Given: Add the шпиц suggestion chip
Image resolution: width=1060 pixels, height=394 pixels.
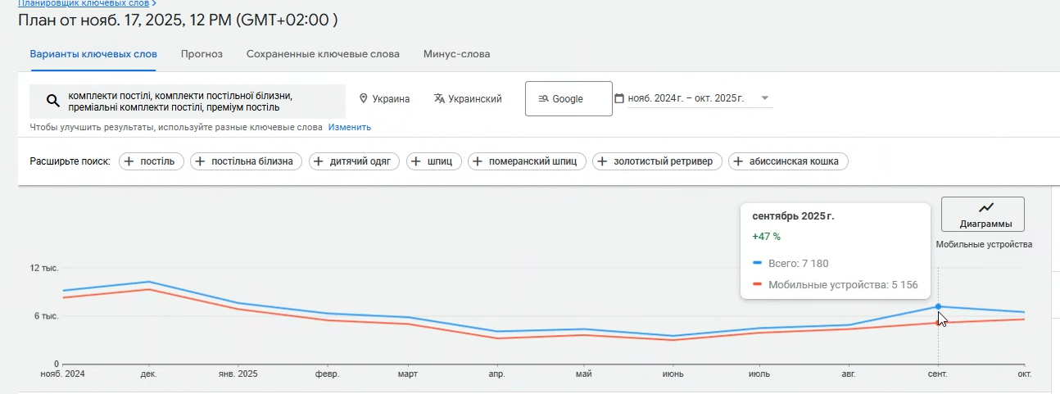Looking at the screenshot, I should (x=434, y=161).
